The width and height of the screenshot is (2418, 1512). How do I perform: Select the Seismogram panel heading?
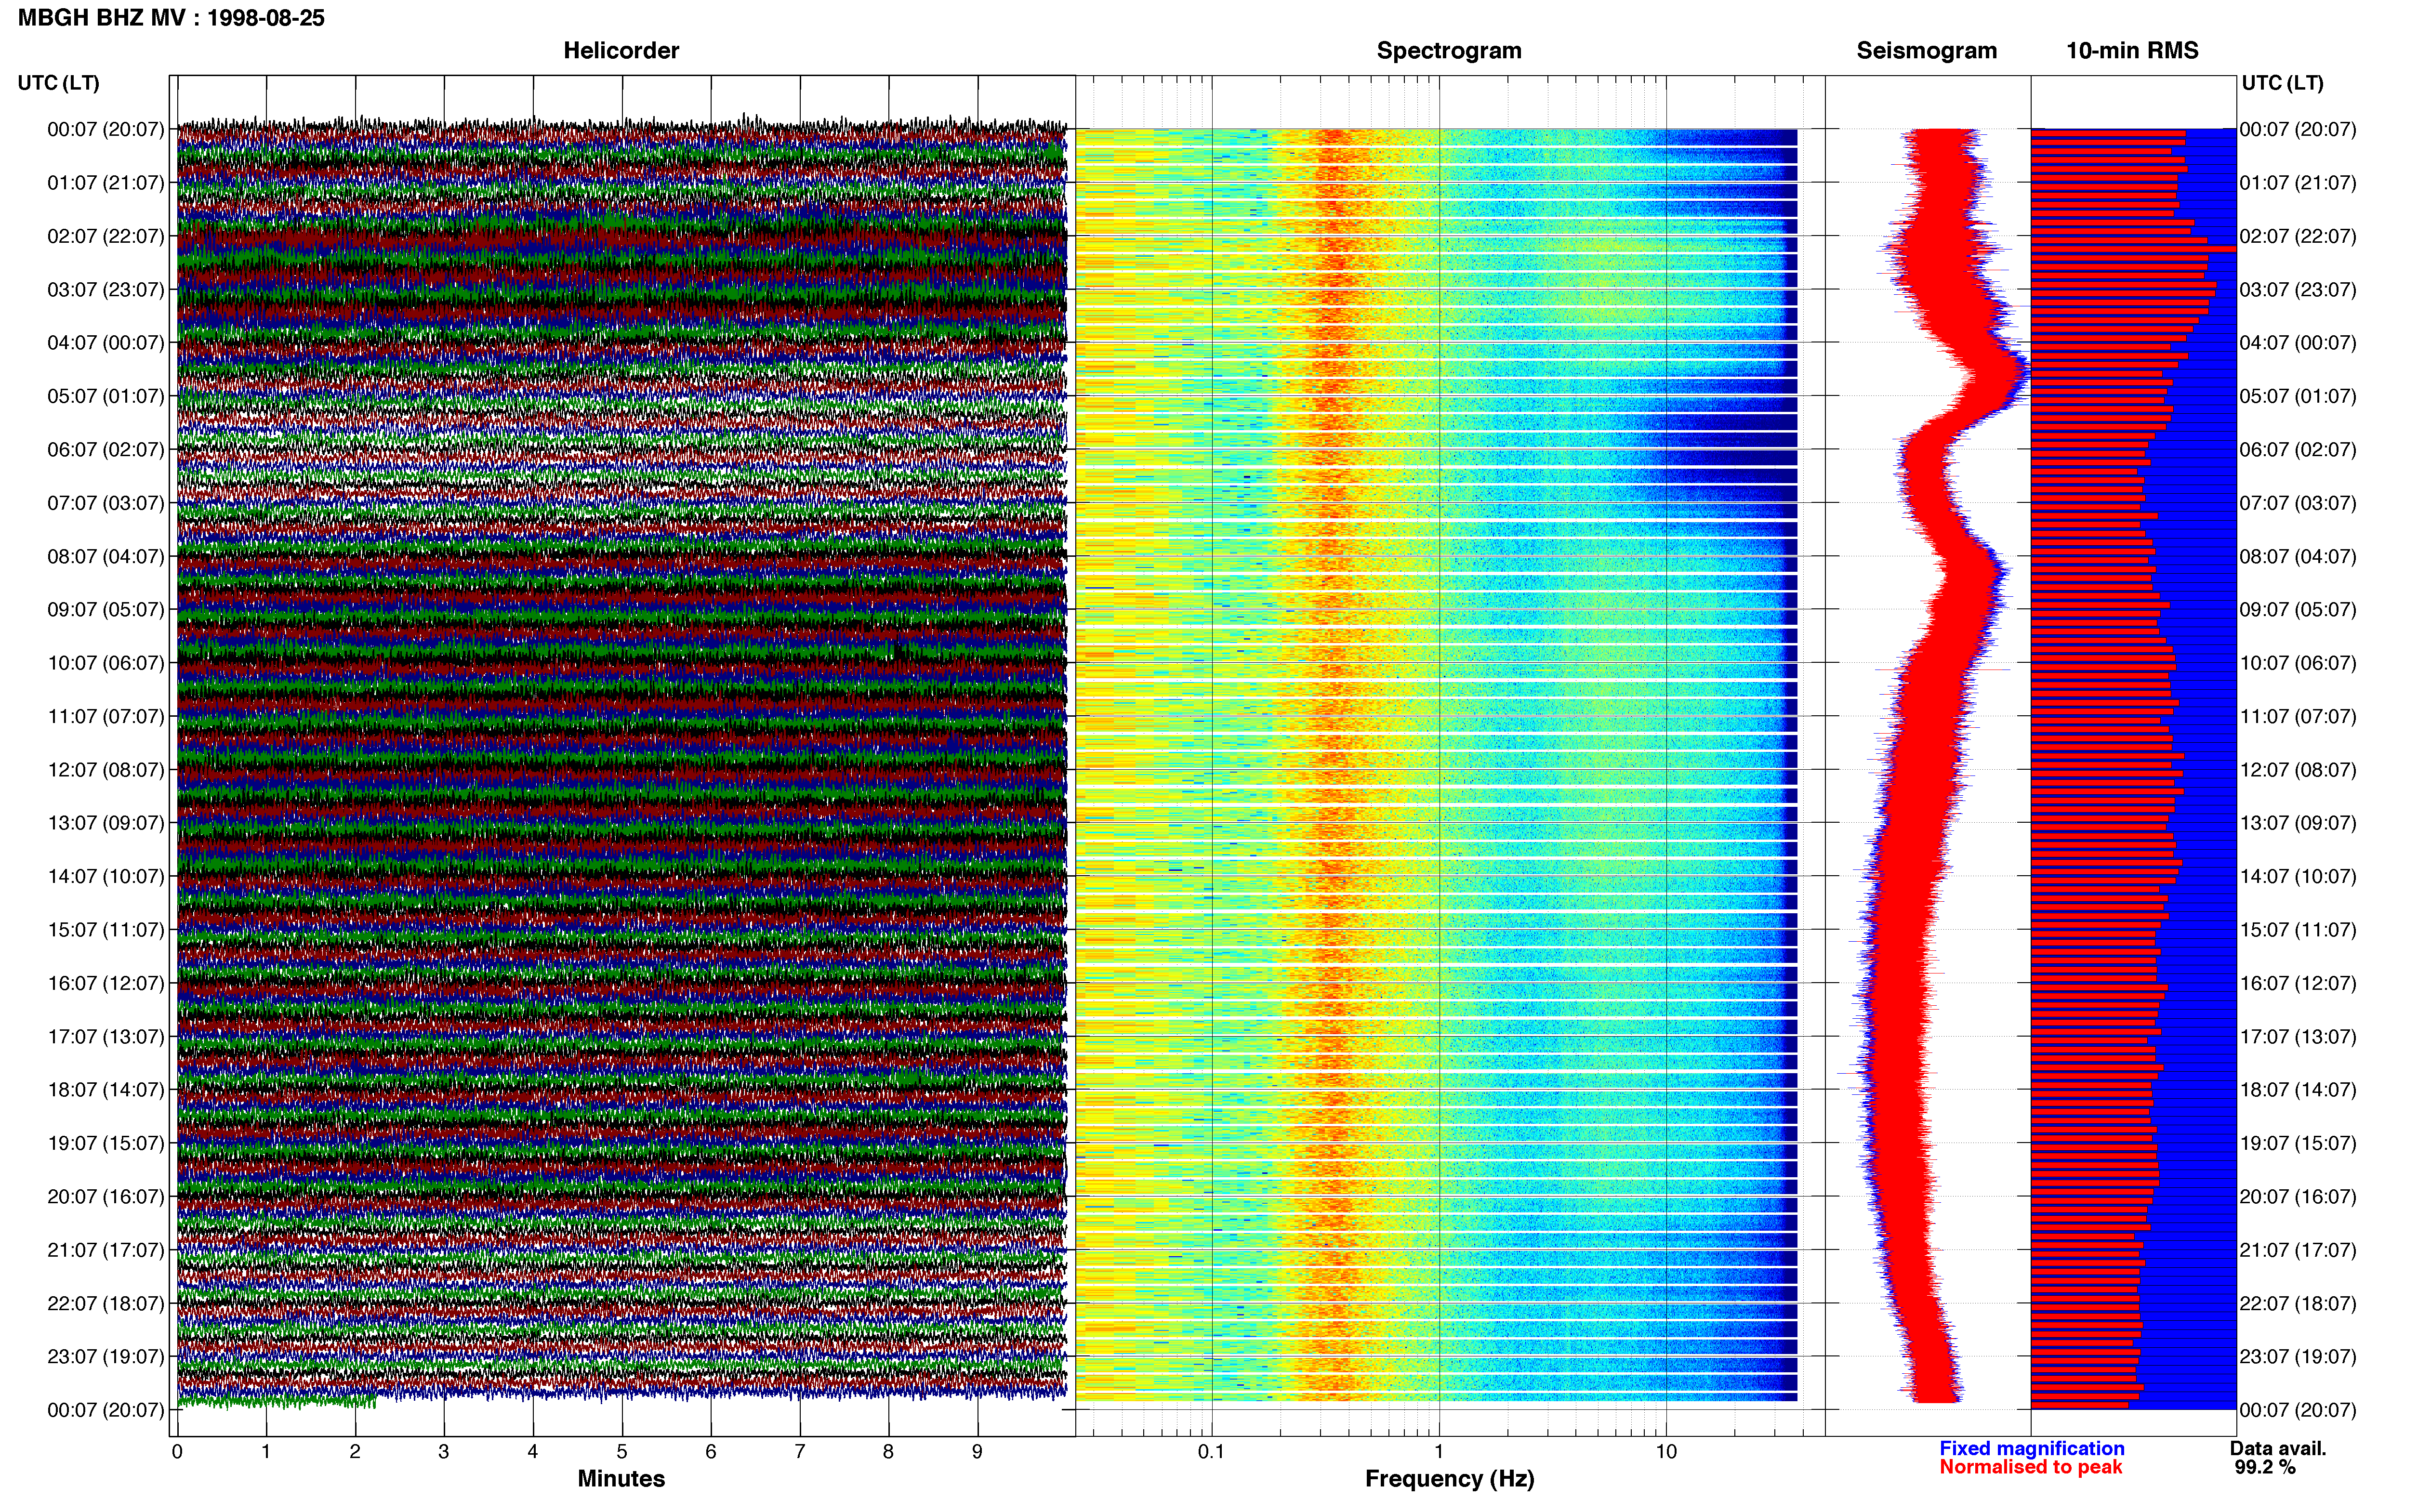(1926, 51)
